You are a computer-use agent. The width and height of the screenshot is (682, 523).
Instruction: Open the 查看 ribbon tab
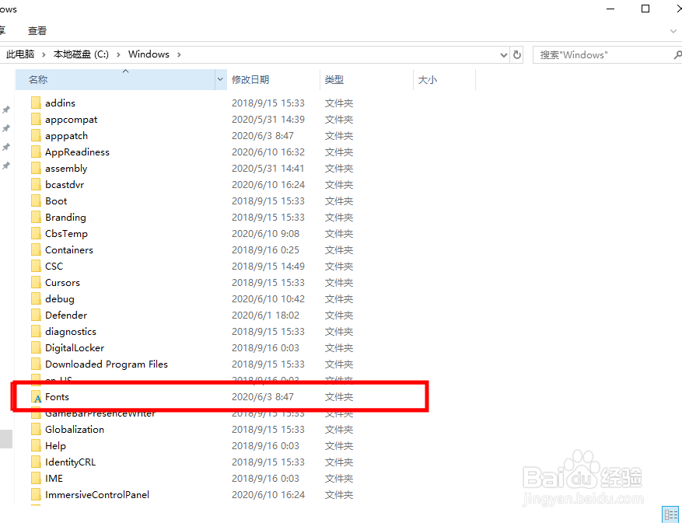coord(37,31)
